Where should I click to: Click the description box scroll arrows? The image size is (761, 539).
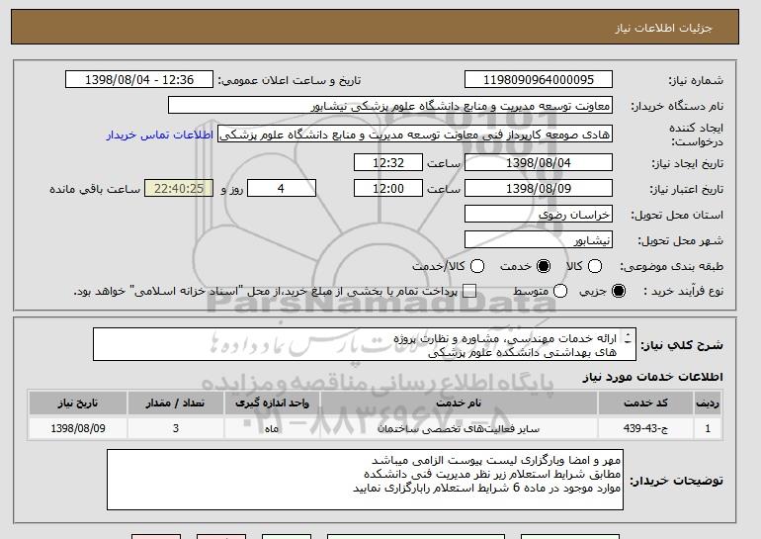coord(628,338)
